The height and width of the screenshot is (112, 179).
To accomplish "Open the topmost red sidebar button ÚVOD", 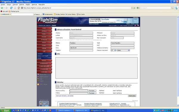I will coord(44,28).
